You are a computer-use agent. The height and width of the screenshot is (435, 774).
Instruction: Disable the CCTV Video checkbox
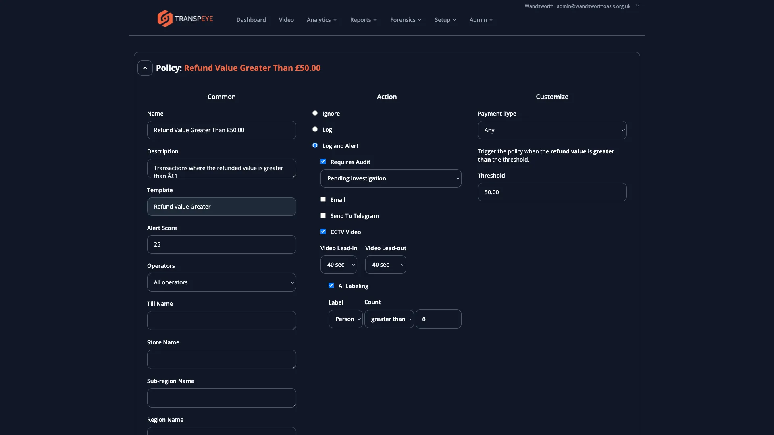click(x=323, y=231)
